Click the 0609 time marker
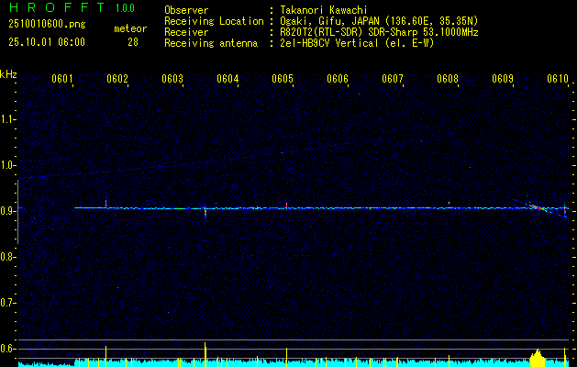577x367 pixels. pyautogui.click(x=503, y=79)
